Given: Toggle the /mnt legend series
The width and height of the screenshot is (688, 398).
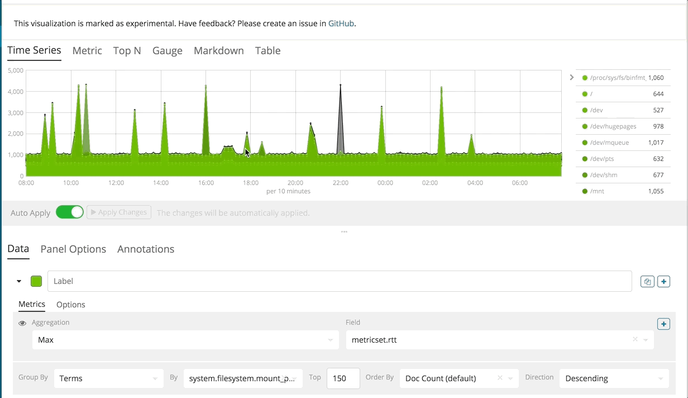Looking at the screenshot, I should tap(623, 191).
